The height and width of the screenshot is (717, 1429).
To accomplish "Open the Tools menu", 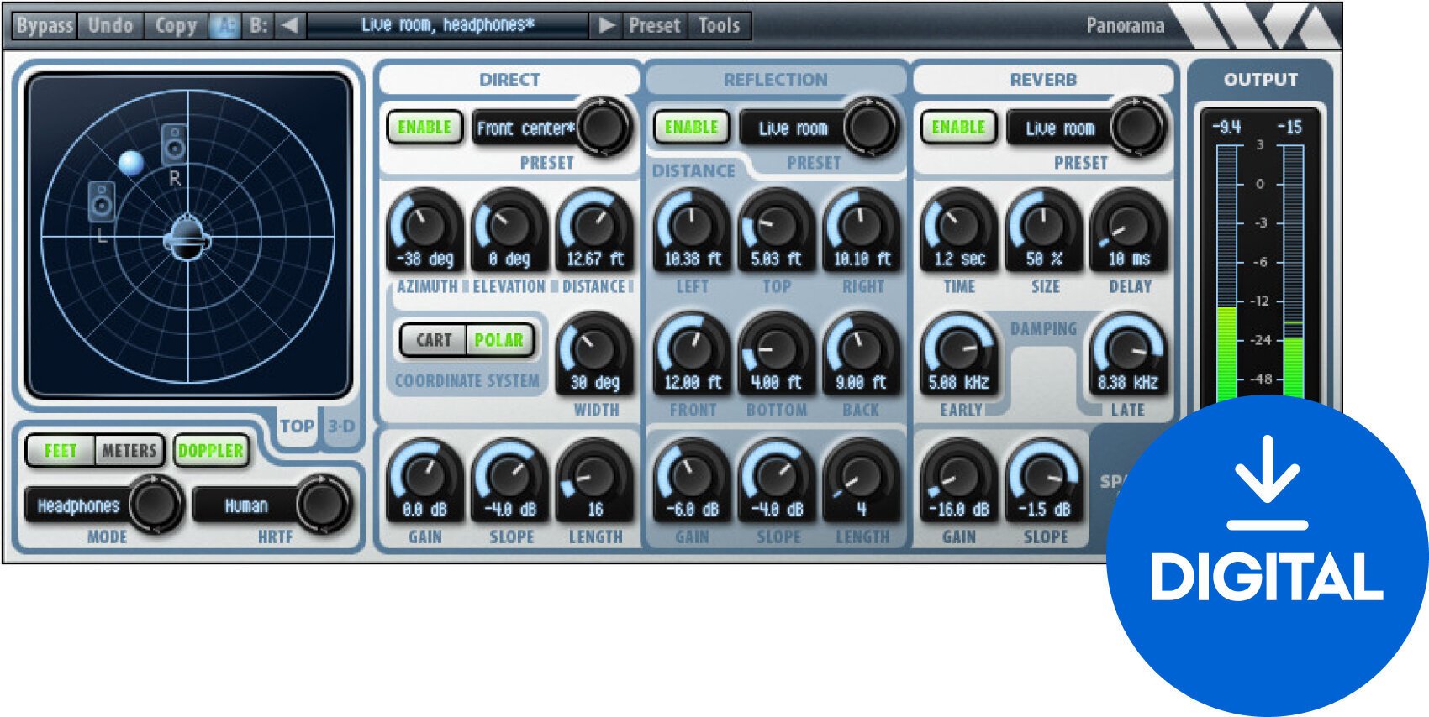I will click(x=719, y=25).
